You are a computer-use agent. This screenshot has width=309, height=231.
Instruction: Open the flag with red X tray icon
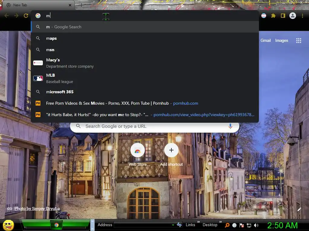[x=242, y=225]
